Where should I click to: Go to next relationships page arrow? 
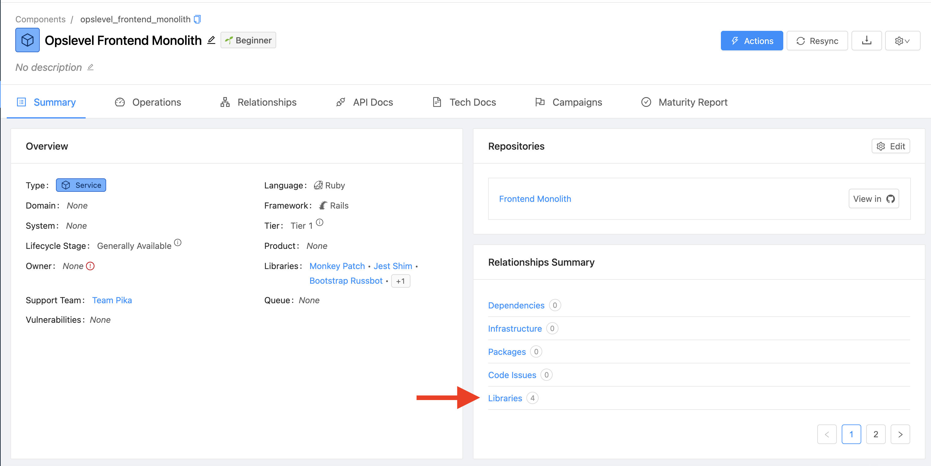(900, 434)
